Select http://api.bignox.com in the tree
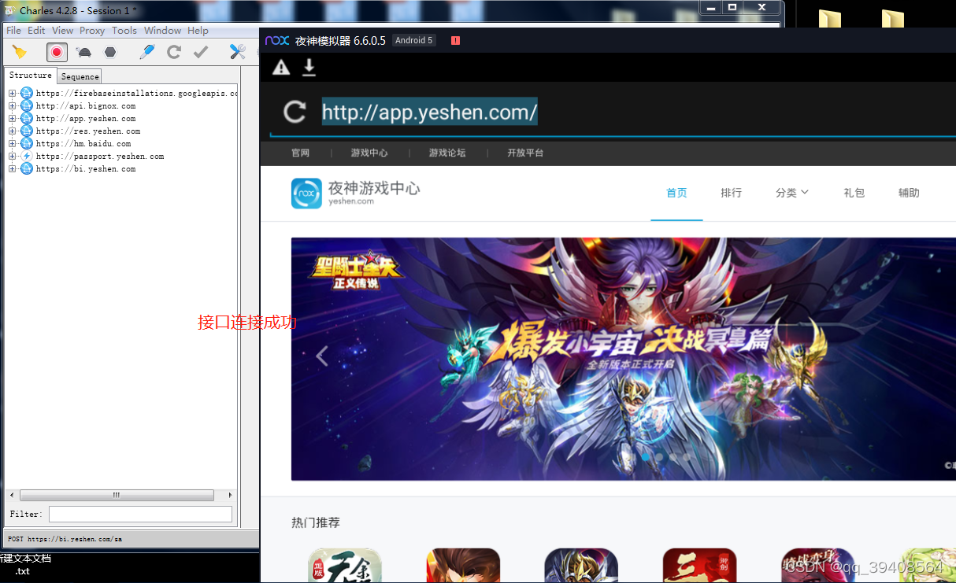Image resolution: width=956 pixels, height=583 pixels. coord(86,106)
